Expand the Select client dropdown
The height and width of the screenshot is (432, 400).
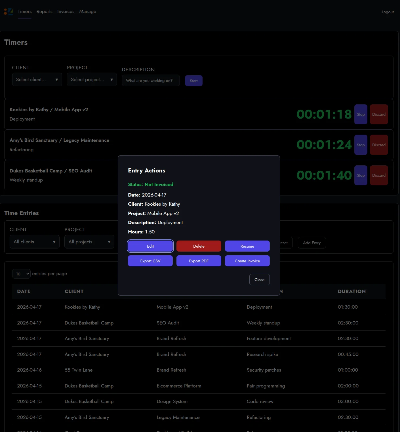pos(37,80)
